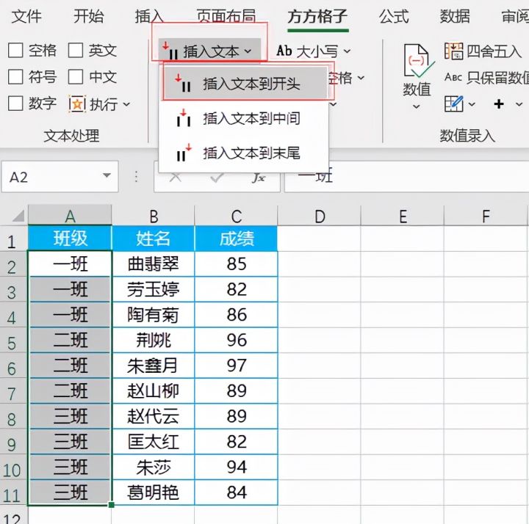Switch to the 数据 tab
The height and width of the screenshot is (524, 529).
455,16
